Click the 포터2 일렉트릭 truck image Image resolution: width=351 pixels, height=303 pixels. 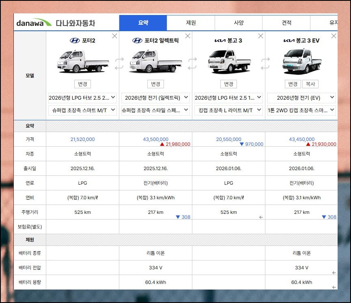(x=155, y=62)
